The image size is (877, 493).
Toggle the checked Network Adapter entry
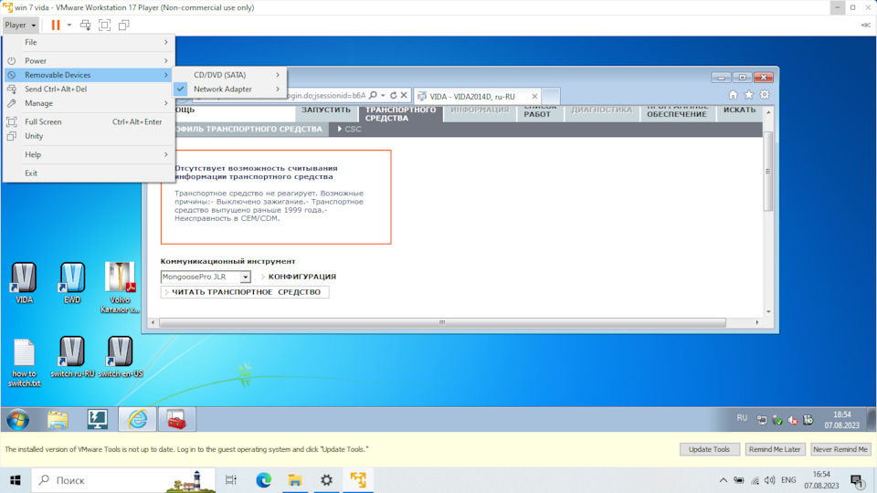[223, 89]
